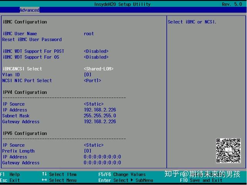
Task: Change IPV6 IP Source Static option
Action: [94, 145]
